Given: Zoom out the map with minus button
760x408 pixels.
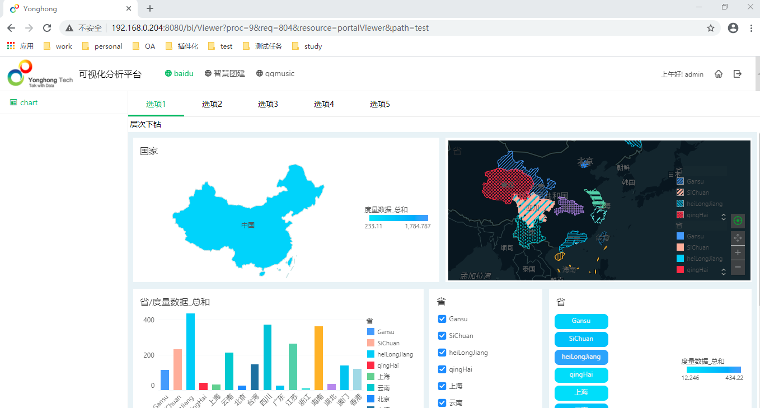Looking at the screenshot, I should pos(738,267).
